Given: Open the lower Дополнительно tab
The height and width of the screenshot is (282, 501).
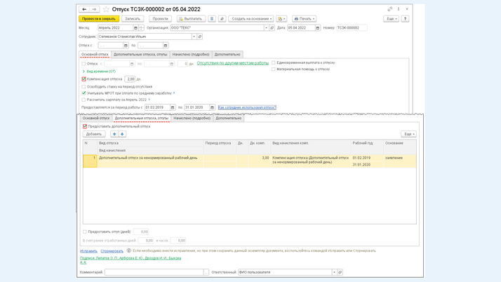Looking at the screenshot, I should [x=228, y=119].
